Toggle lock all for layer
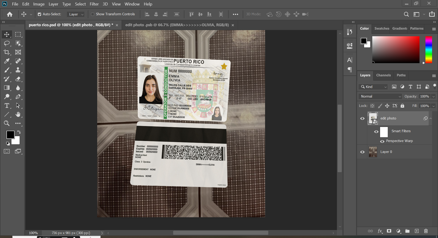The image size is (438, 238). point(402,106)
